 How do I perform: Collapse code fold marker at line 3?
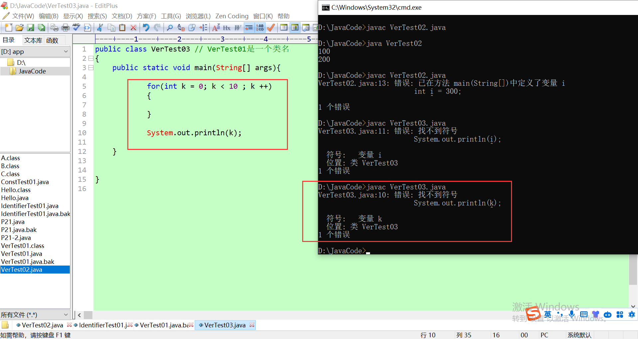(91, 68)
